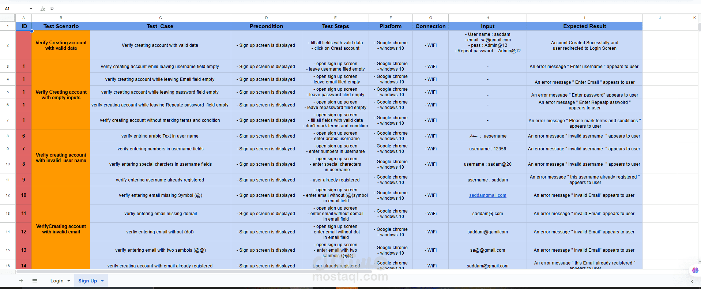Screen dimensions: 701x289
Task: Click 'verify entering email with two sambols (@@)' cell
Action: [x=160, y=250]
